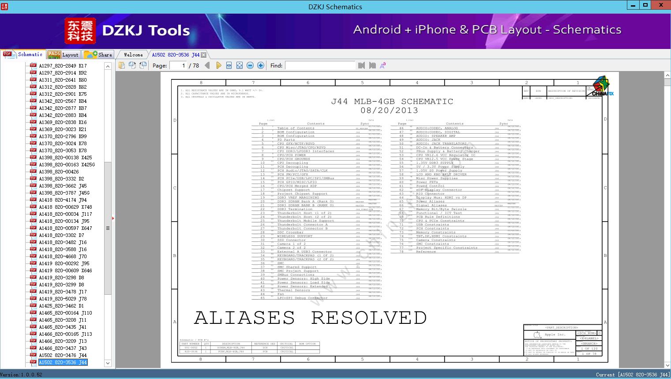Select A1418_820-00034 J117 entry
The height and width of the screenshot is (379, 671).
pyautogui.click(x=65, y=214)
